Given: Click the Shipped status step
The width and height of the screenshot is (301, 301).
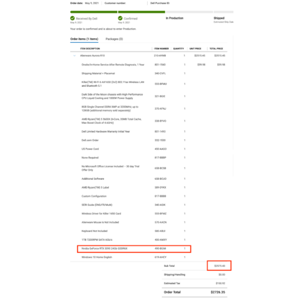Looking at the screenshot, I should click(x=219, y=18).
